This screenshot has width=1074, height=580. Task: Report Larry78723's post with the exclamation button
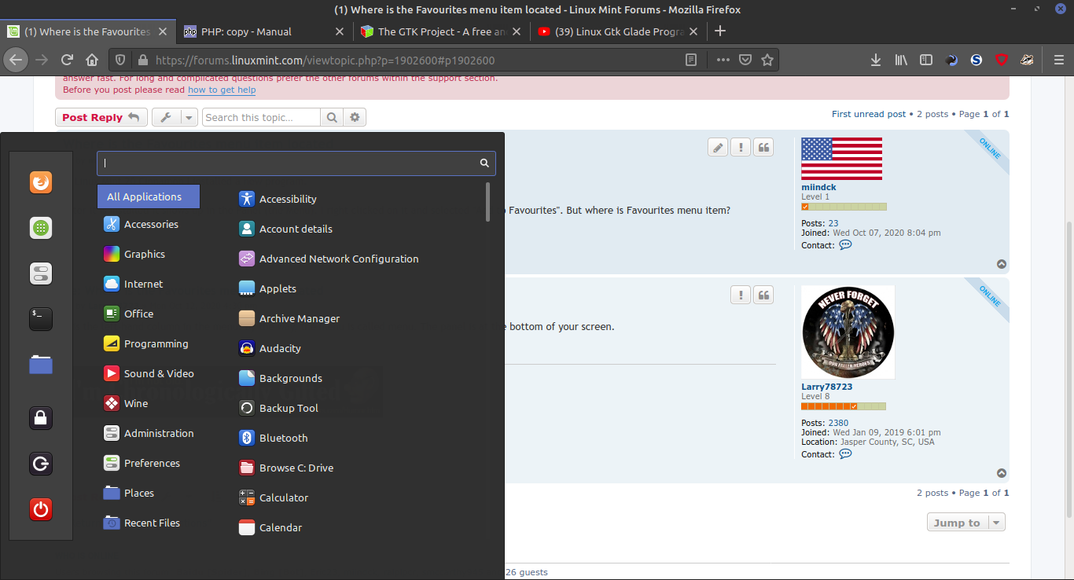pos(741,295)
